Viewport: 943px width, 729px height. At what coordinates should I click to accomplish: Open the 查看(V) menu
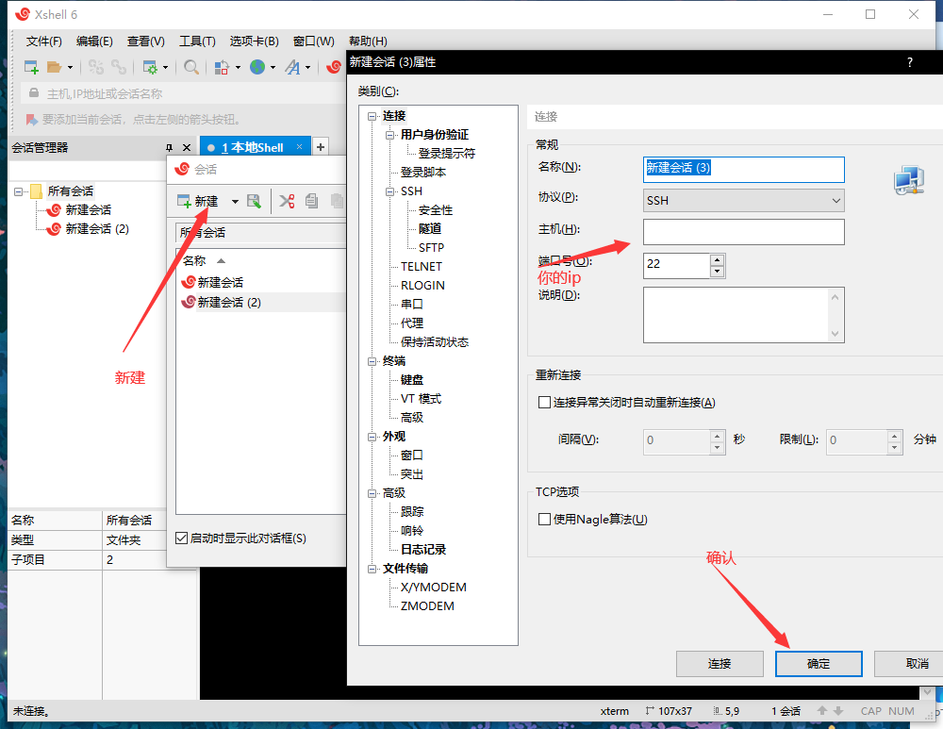tap(145, 41)
